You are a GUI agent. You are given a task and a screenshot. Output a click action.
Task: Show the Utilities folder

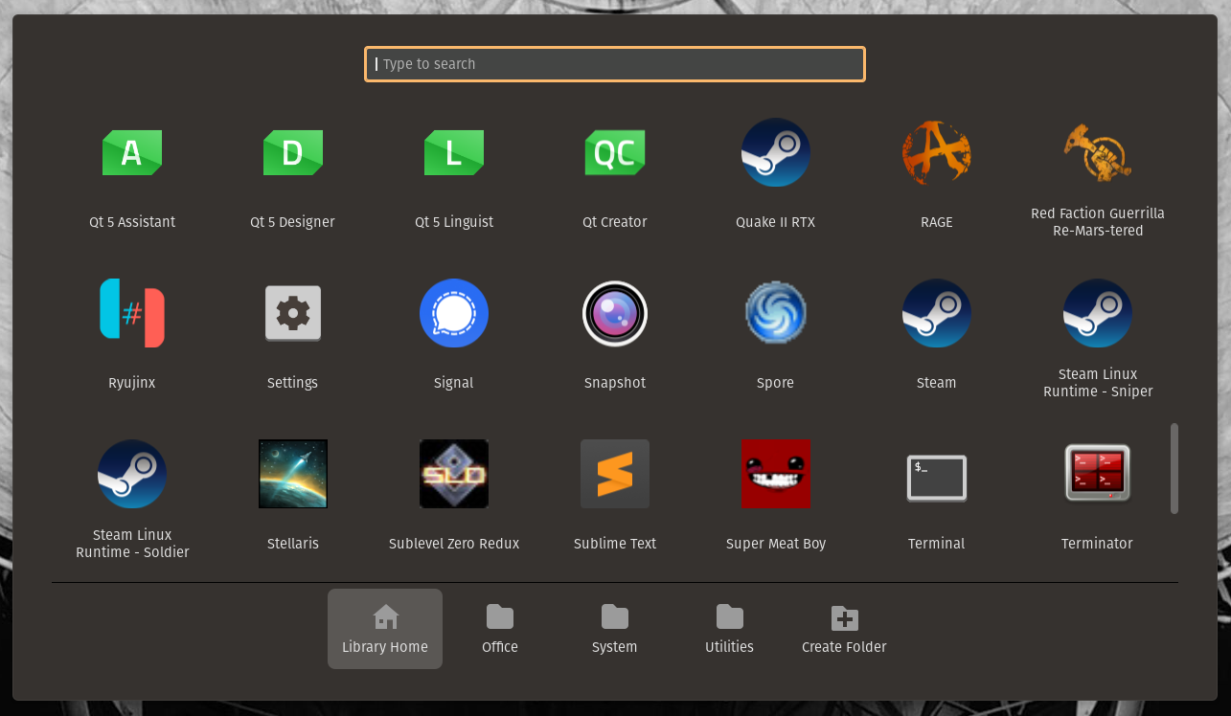pyautogui.click(x=730, y=629)
